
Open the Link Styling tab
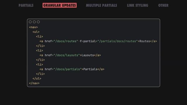138,5
